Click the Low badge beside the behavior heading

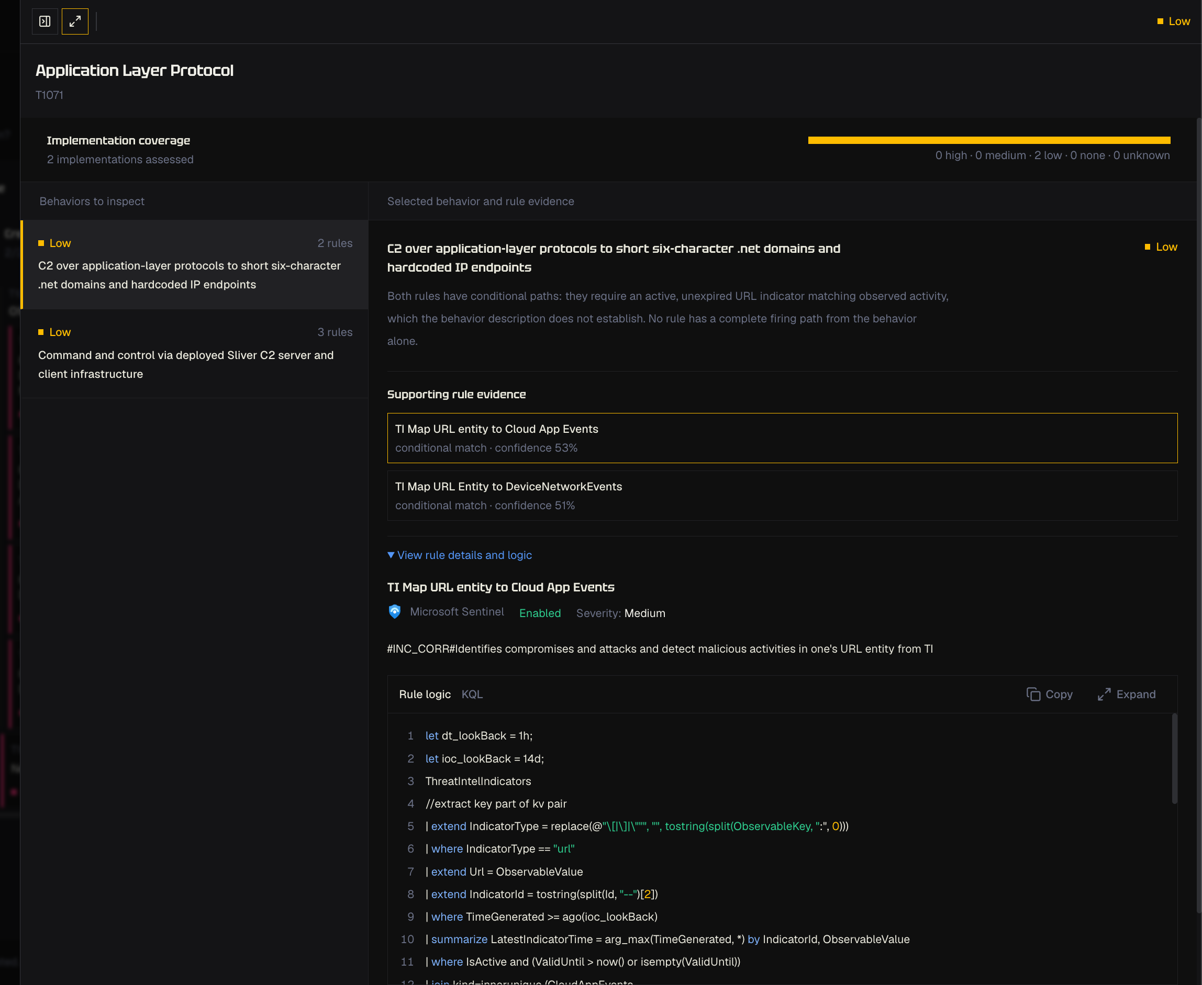pyautogui.click(x=1161, y=247)
